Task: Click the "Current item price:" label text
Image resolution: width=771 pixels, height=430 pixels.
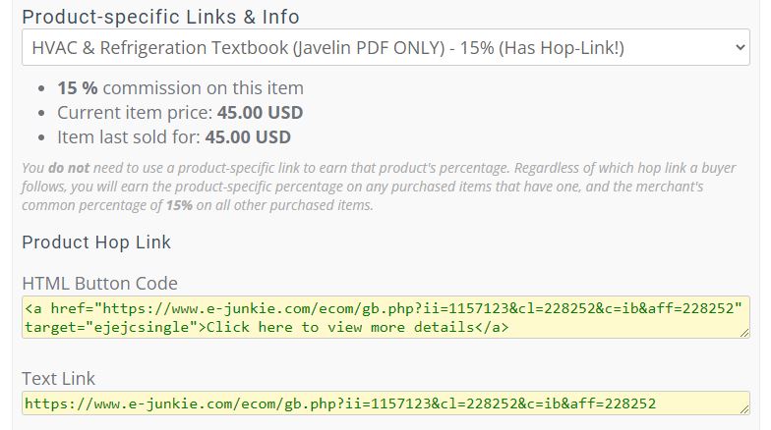Action: [135, 112]
